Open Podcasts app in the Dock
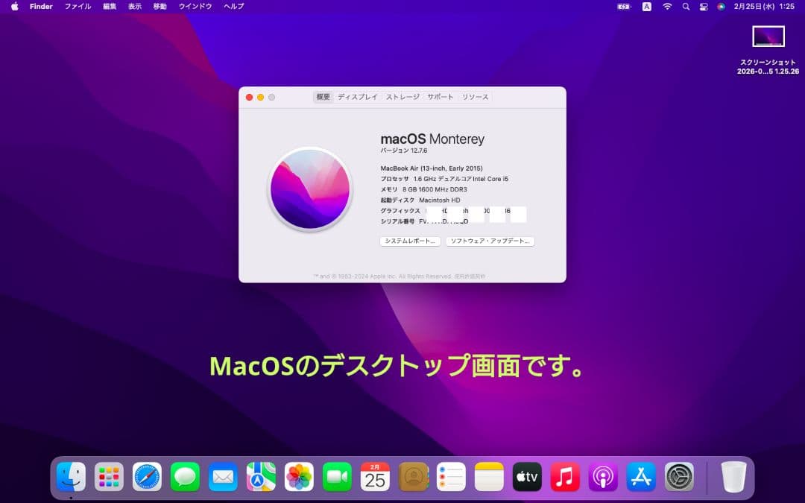The height and width of the screenshot is (503, 805). coord(603,476)
